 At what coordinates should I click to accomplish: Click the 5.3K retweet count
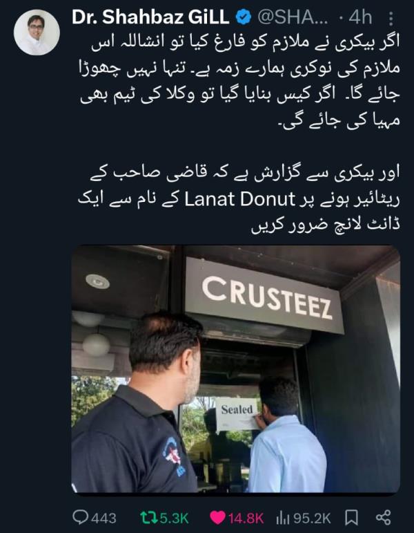tap(174, 518)
